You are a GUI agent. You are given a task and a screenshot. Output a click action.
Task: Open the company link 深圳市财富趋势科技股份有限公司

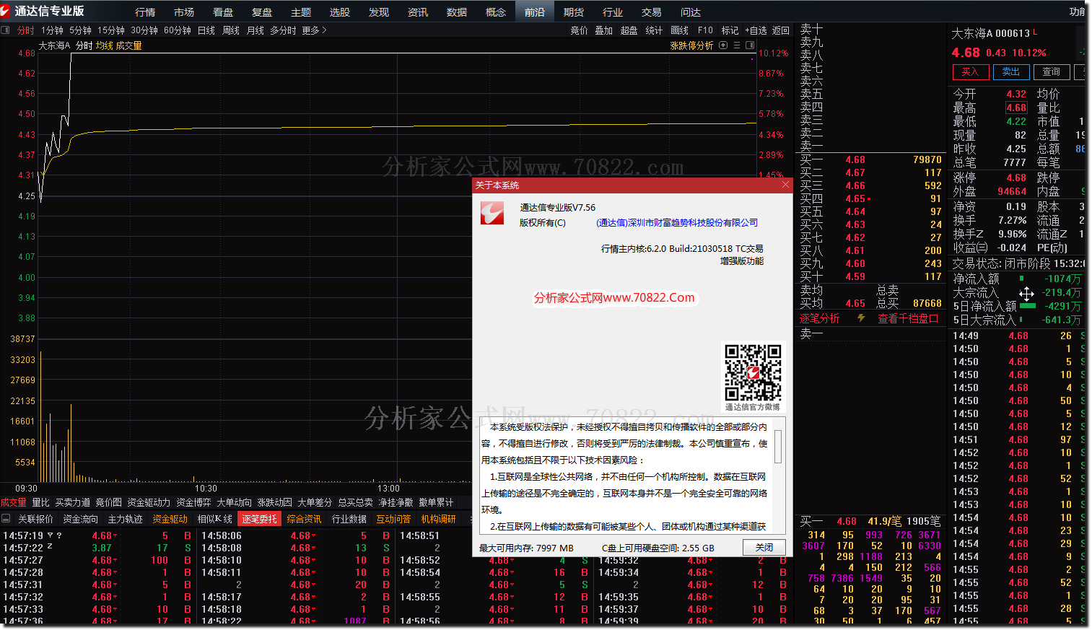[x=677, y=223]
